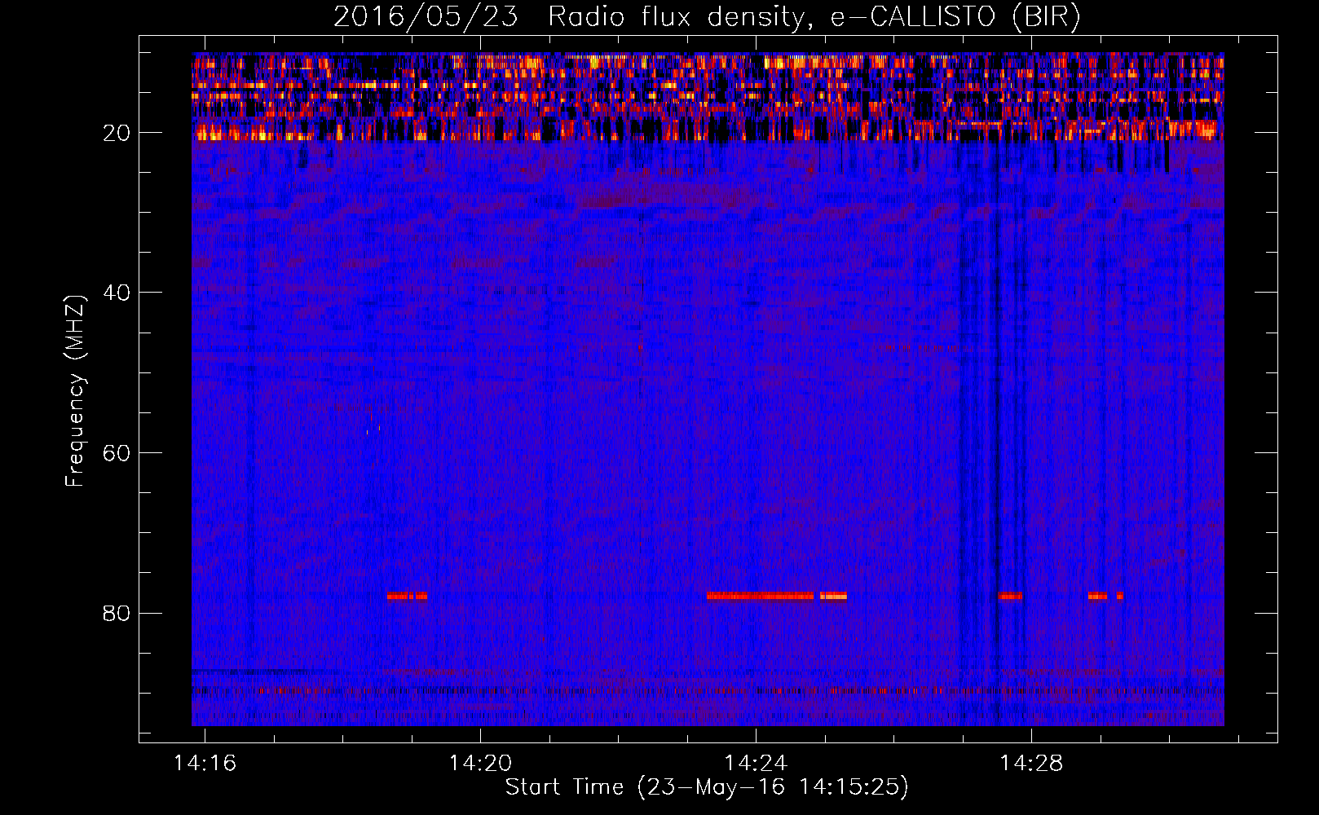Click the 14:16 time tick label
1319x815 pixels.
205,763
